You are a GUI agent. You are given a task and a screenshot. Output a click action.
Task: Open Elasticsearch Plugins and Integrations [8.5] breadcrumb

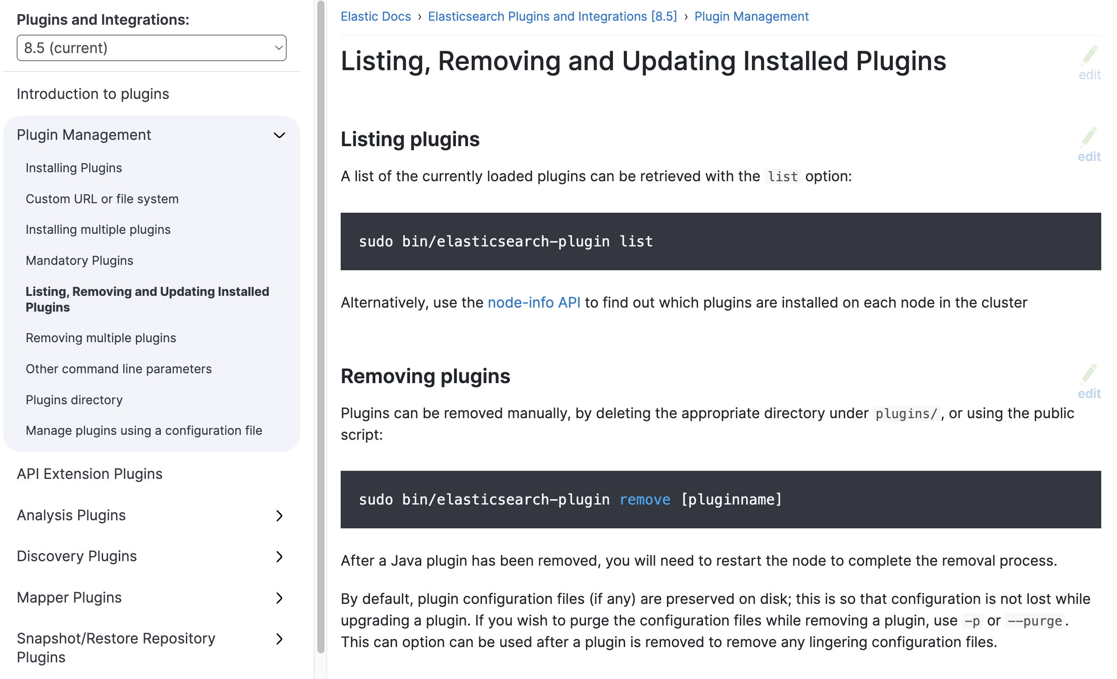point(552,16)
